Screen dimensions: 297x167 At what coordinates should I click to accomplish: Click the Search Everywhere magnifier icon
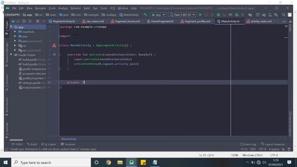click(x=284, y=14)
